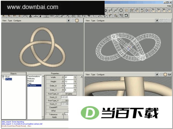The image size is (173, 129).
Task: Select NPatchAttr in the properties list
Action: [x=34, y=85]
